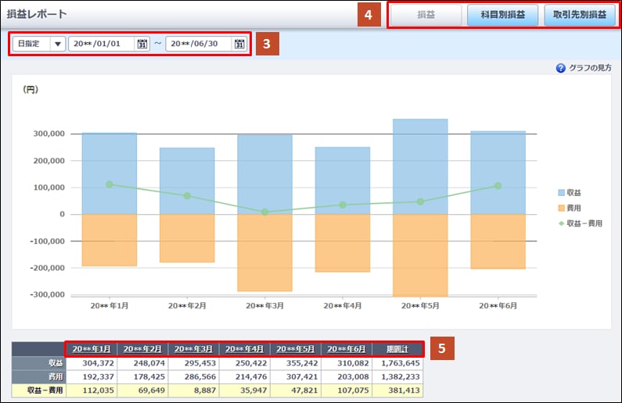The image size is (622, 403).
Task: Click the profit total 381,413
Action: 397,391
